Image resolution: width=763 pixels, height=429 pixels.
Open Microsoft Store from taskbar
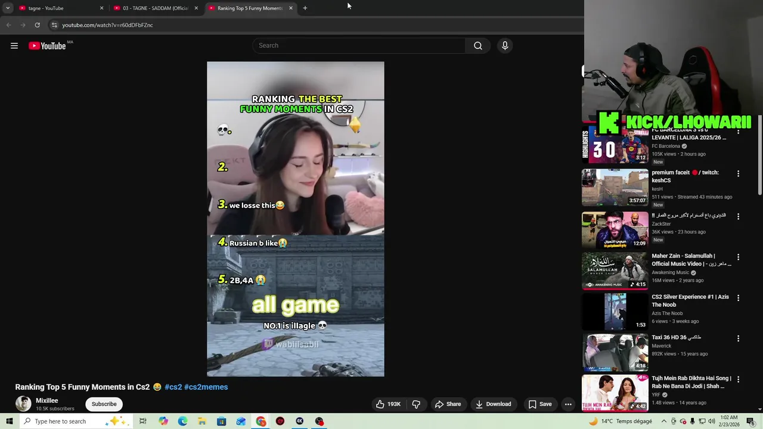tap(221, 421)
